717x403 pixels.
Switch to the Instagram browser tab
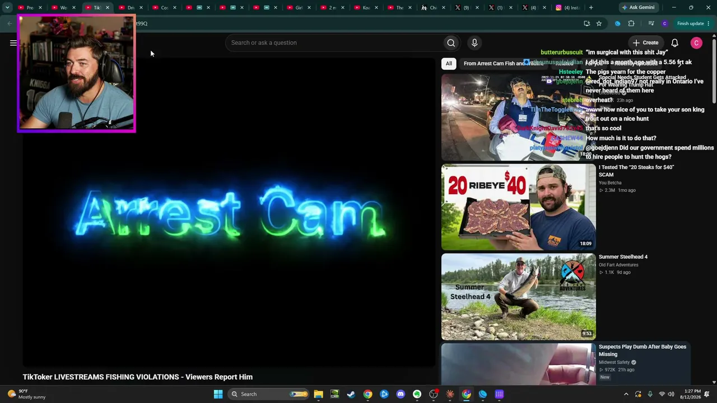(x=567, y=8)
